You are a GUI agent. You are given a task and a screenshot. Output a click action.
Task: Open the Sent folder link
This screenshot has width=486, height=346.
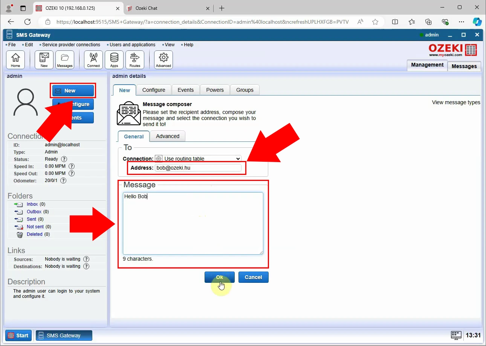pos(32,219)
